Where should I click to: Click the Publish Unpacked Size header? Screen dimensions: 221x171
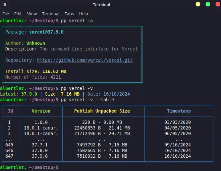(102, 111)
